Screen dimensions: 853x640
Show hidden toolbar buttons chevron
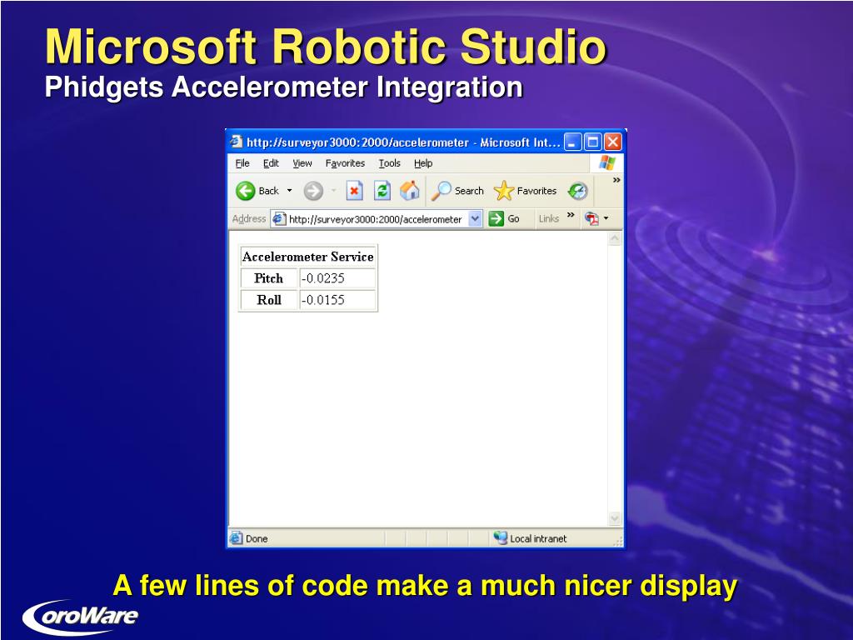pos(616,180)
